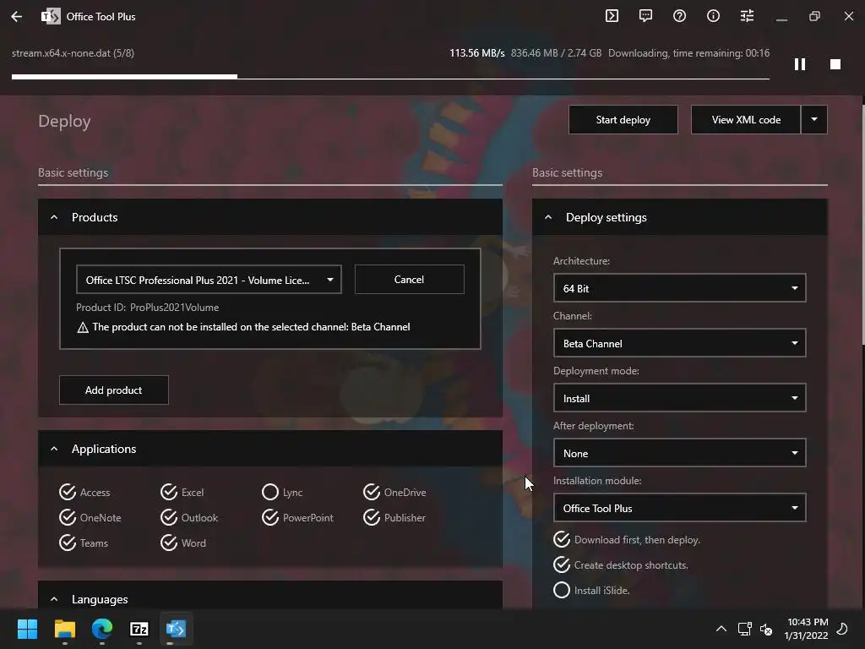Click the left Basic settings heading
Viewport: 865px width, 649px height.
(73, 172)
